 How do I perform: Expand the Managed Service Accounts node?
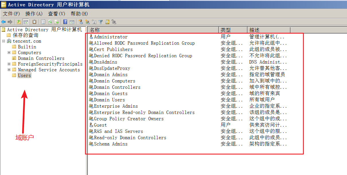pyautogui.click(x=9, y=70)
